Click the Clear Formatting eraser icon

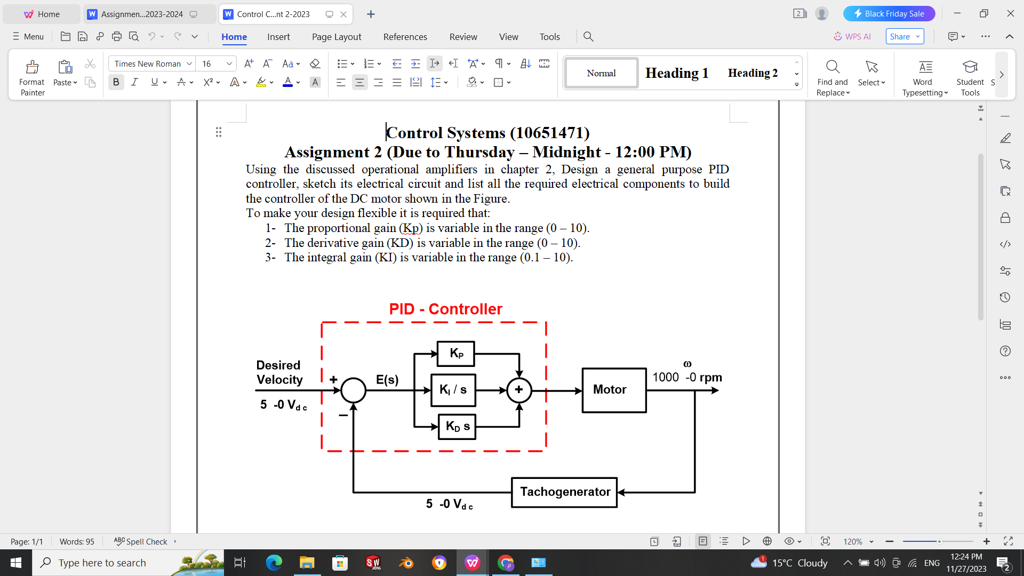[315, 63]
